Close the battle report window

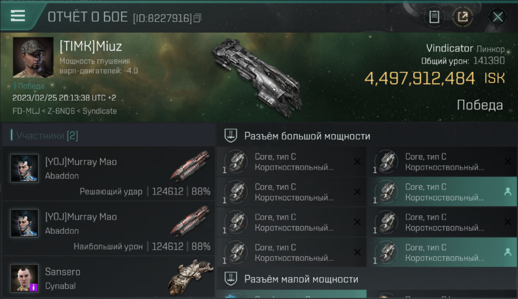(498, 17)
